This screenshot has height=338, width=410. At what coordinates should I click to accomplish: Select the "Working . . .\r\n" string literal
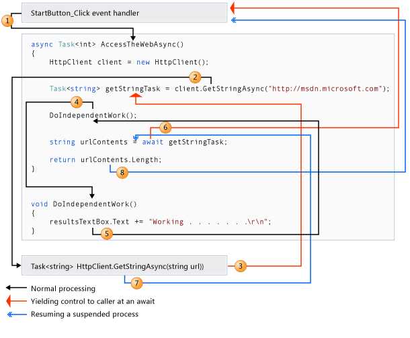click(x=208, y=222)
